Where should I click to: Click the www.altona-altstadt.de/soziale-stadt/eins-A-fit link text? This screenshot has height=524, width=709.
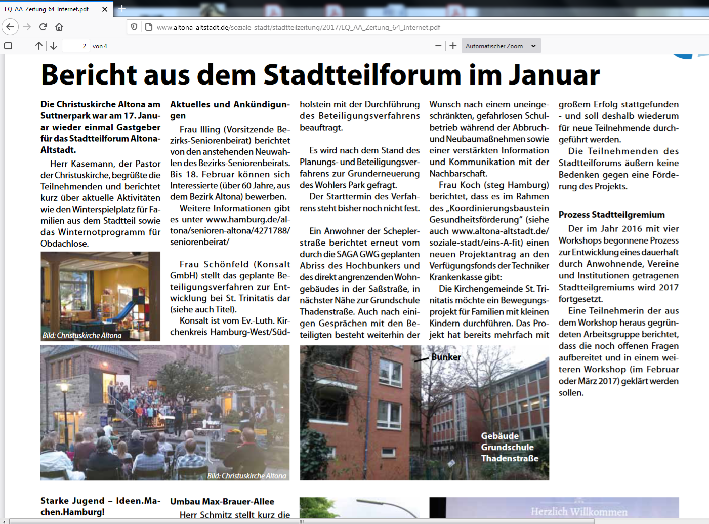(x=489, y=236)
